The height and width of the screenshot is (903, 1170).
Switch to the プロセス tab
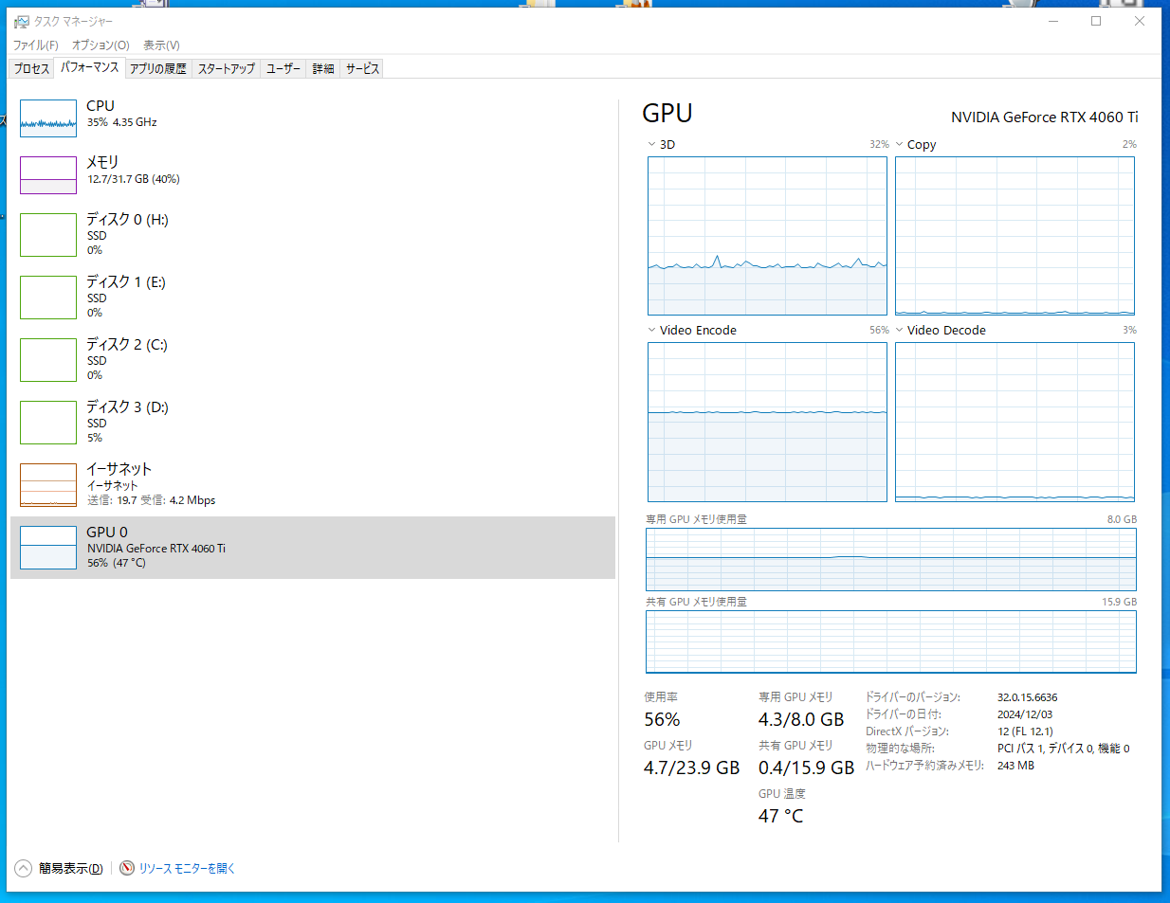[x=31, y=68]
